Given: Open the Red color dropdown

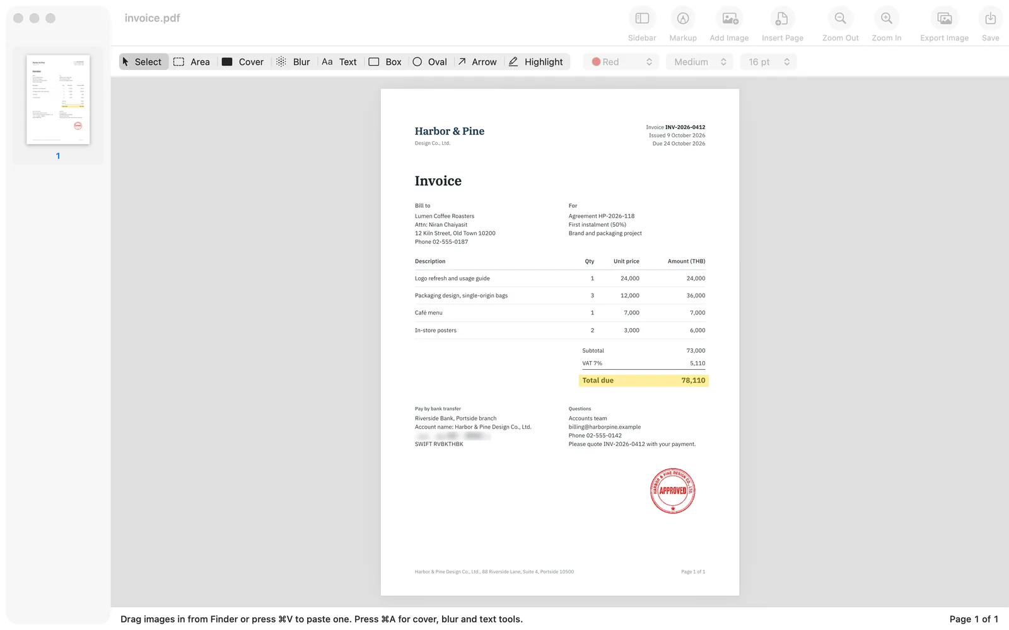Looking at the screenshot, I should [x=621, y=62].
